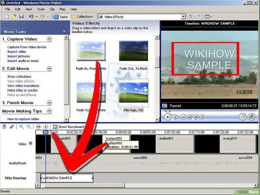Click the Split Clip icon

[242, 117]
